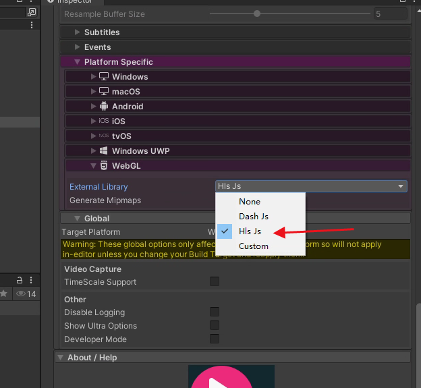Toggle the Show Ultra Options checkbox
This screenshot has width=421, height=388.
215,325
